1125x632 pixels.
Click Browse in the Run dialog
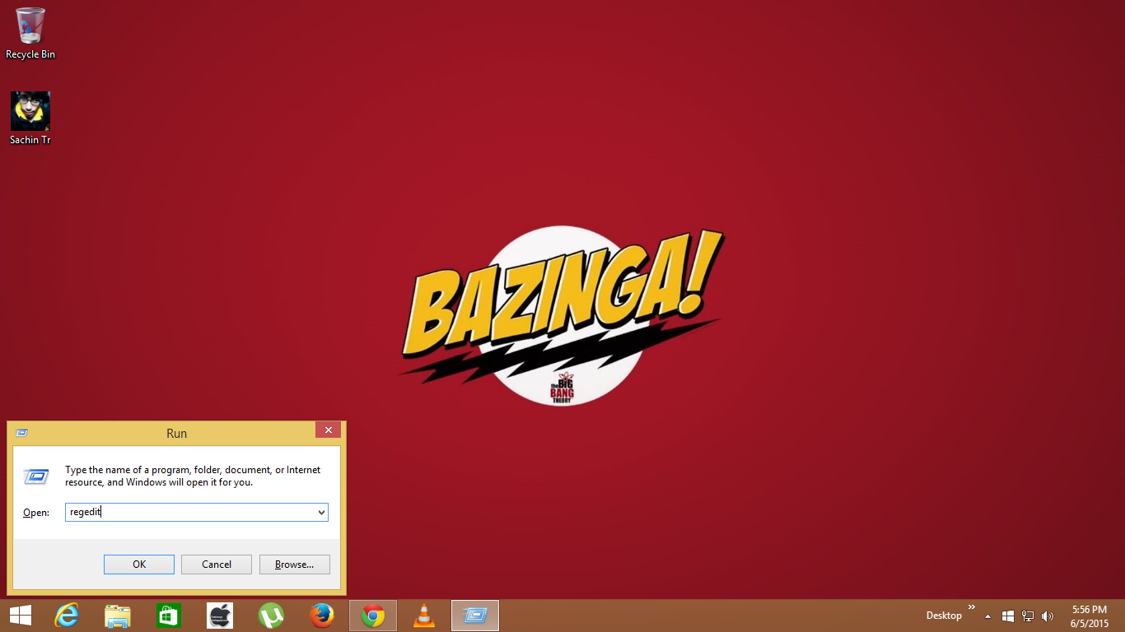(x=294, y=564)
